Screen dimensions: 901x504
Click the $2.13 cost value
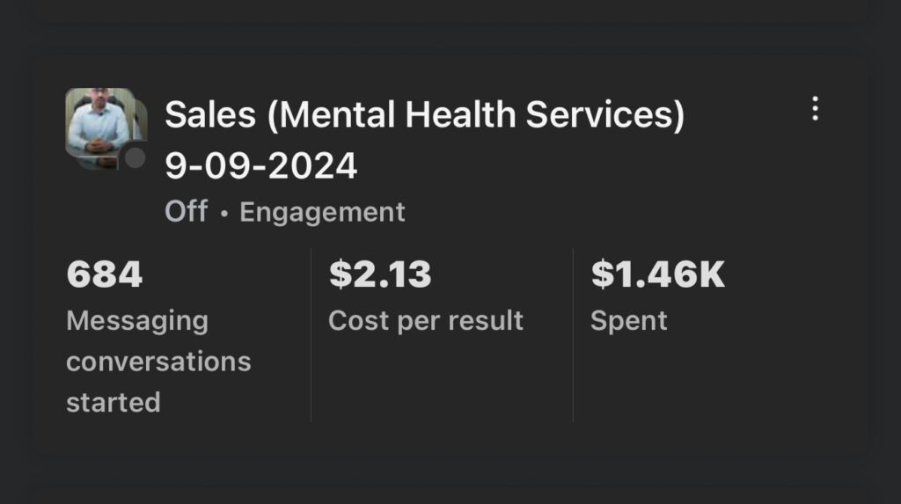coord(380,274)
